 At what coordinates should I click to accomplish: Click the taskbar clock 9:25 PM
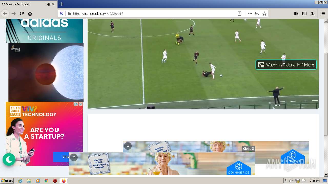[x=315, y=181]
